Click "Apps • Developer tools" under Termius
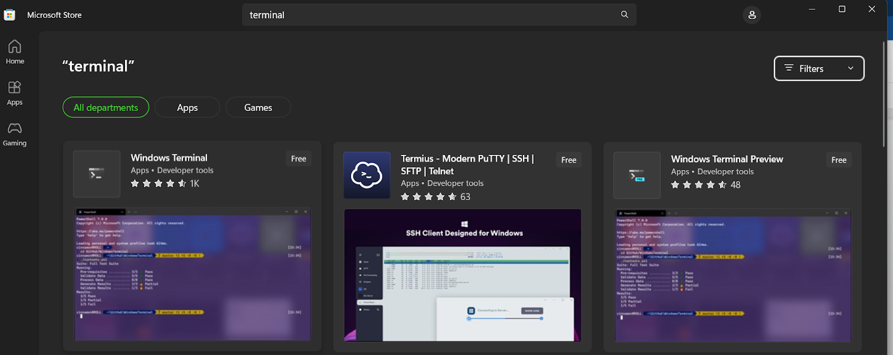Viewport: 893px width, 355px height. click(x=442, y=183)
